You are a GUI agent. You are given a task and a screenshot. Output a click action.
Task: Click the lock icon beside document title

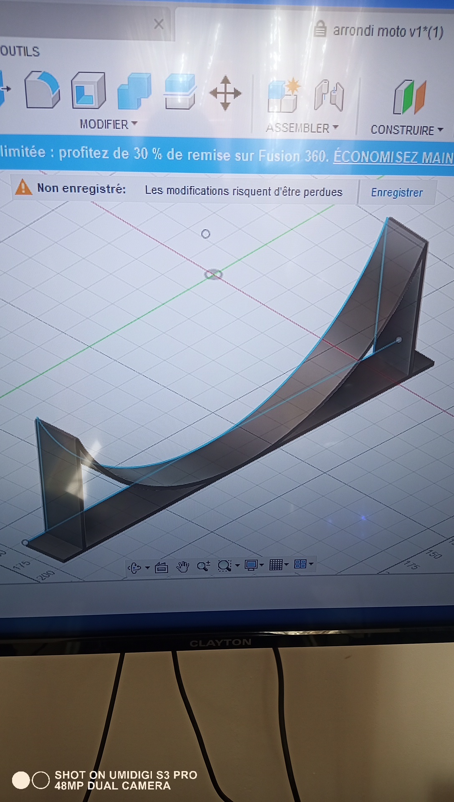(x=320, y=28)
